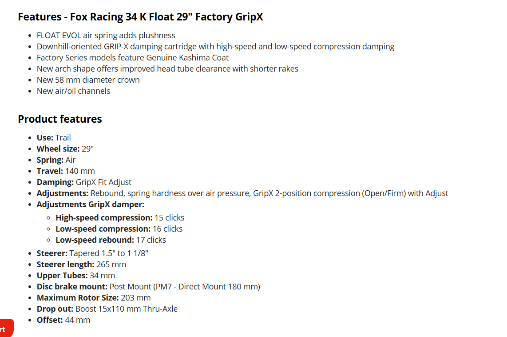Click the Genuine Kashima Coat feature line
Viewport: 507px width, 337px height.
click(x=133, y=58)
